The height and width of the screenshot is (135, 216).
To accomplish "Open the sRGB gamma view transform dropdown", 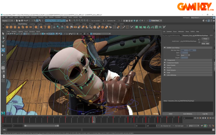I will point(102,34).
